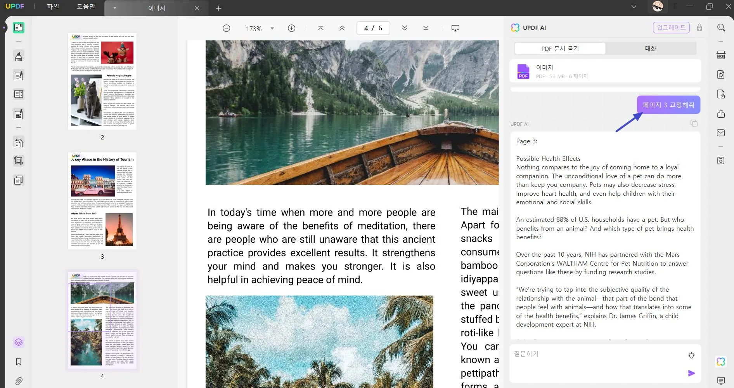Open Reader mode icon in left sidebar
Screen dimensions: 734x388
point(18,28)
